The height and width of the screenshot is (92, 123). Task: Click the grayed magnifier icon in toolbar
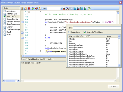pyautogui.click(x=71, y=8)
